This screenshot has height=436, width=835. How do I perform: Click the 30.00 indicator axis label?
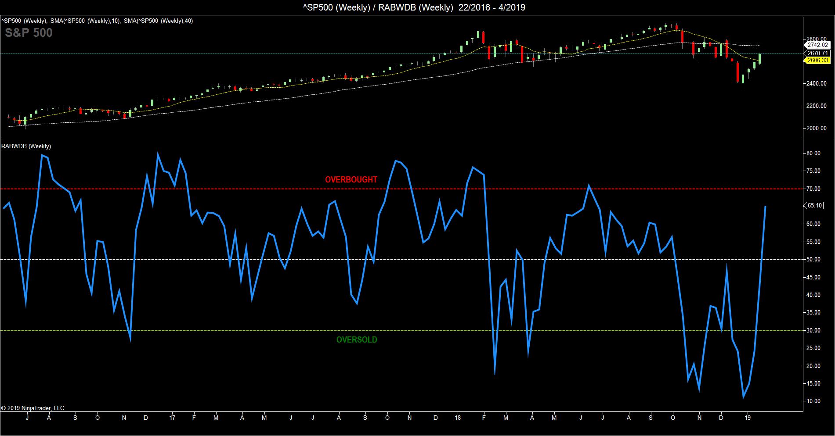[814, 330]
